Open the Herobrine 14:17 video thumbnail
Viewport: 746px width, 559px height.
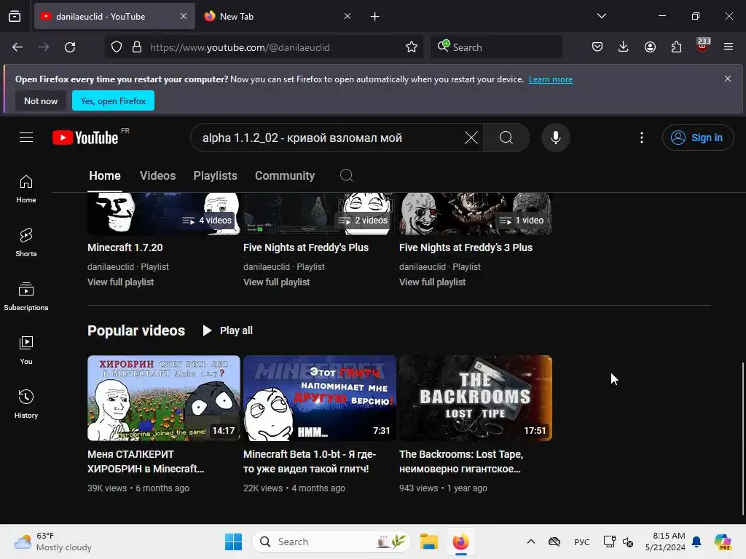click(x=164, y=398)
